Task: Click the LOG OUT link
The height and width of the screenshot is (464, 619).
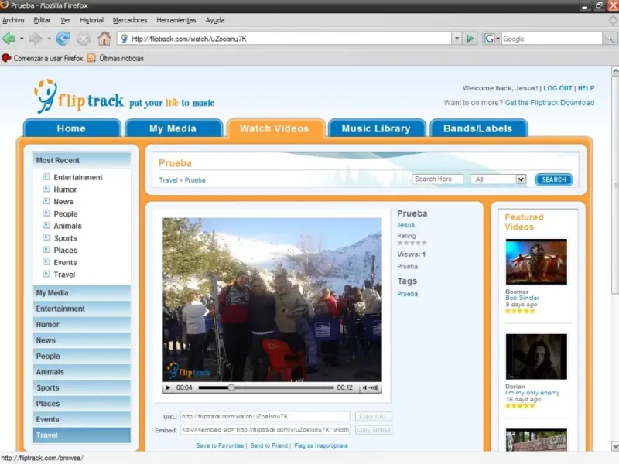Action: [x=557, y=88]
